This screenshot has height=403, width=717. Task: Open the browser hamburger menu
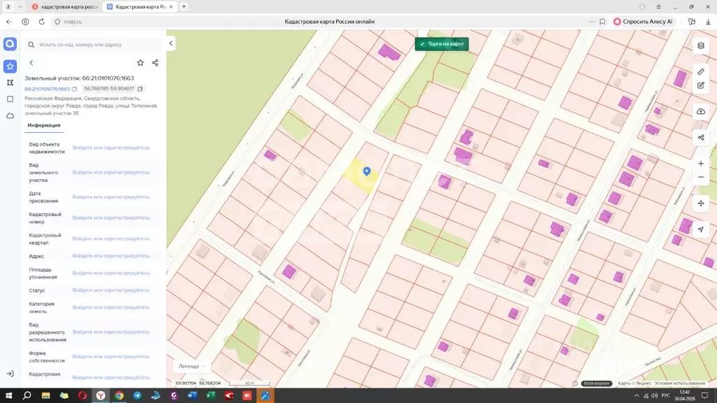pos(658,7)
